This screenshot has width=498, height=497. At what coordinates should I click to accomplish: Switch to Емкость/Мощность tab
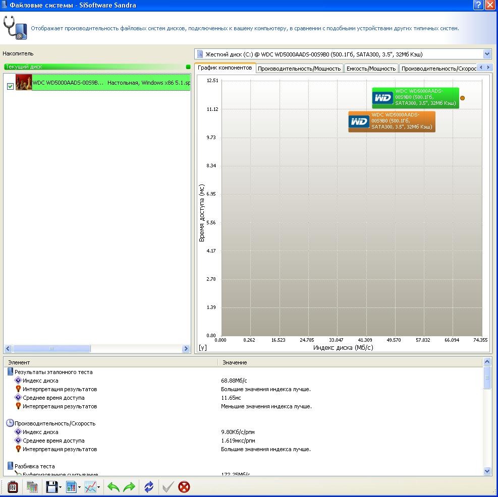click(x=371, y=68)
